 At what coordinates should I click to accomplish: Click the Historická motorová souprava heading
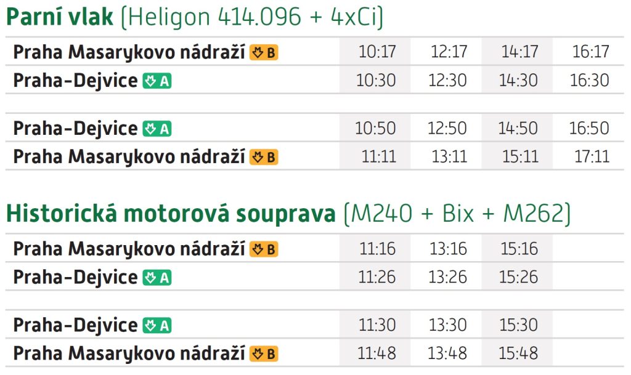coord(171,214)
